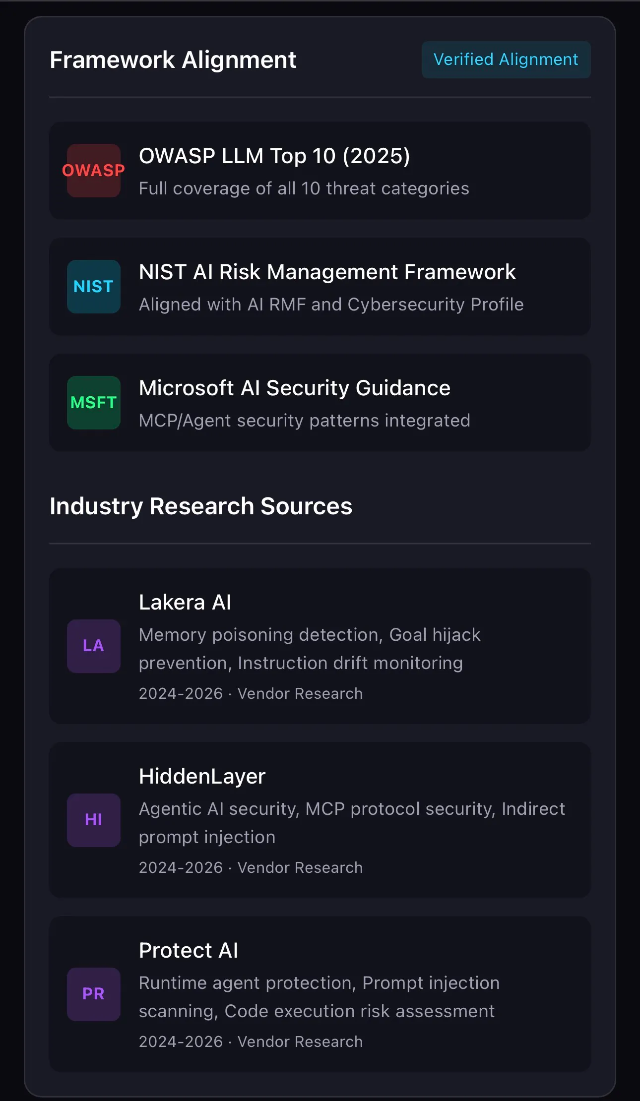Click the red OWASP badge icon
The height and width of the screenshot is (1101, 640).
point(94,171)
